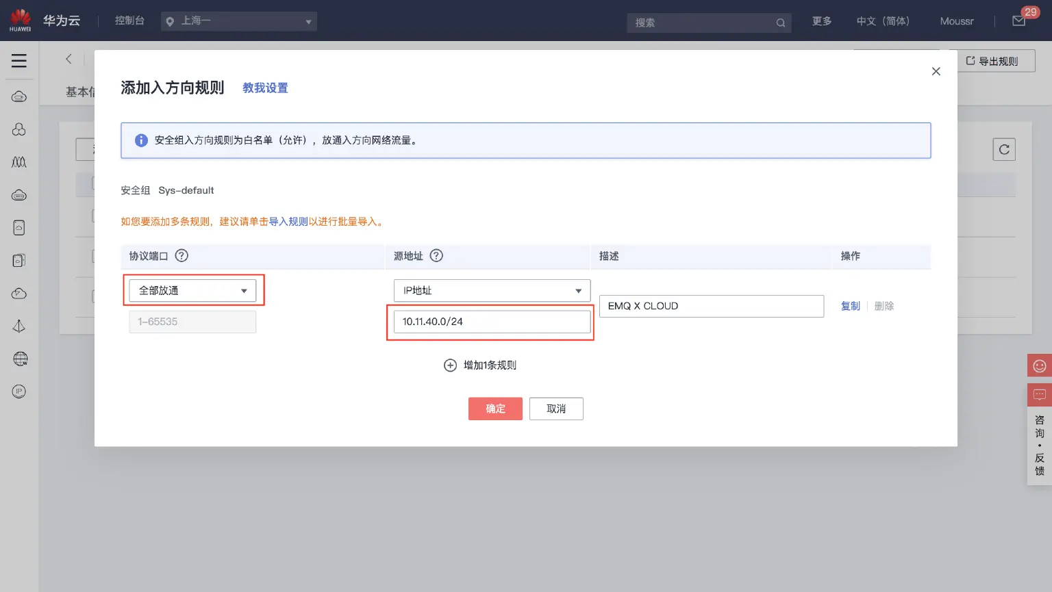Click the source address help icon

coord(436,256)
